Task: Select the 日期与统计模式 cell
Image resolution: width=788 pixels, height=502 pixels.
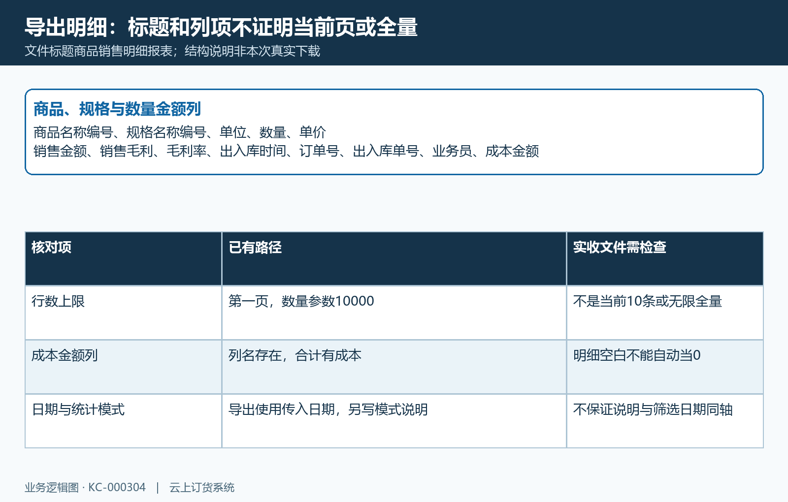Action: click(x=123, y=421)
